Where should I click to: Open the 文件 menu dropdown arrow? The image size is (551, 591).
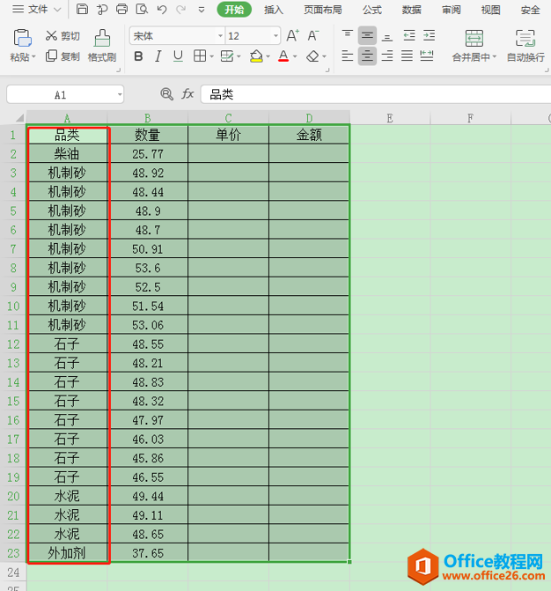(x=57, y=10)
